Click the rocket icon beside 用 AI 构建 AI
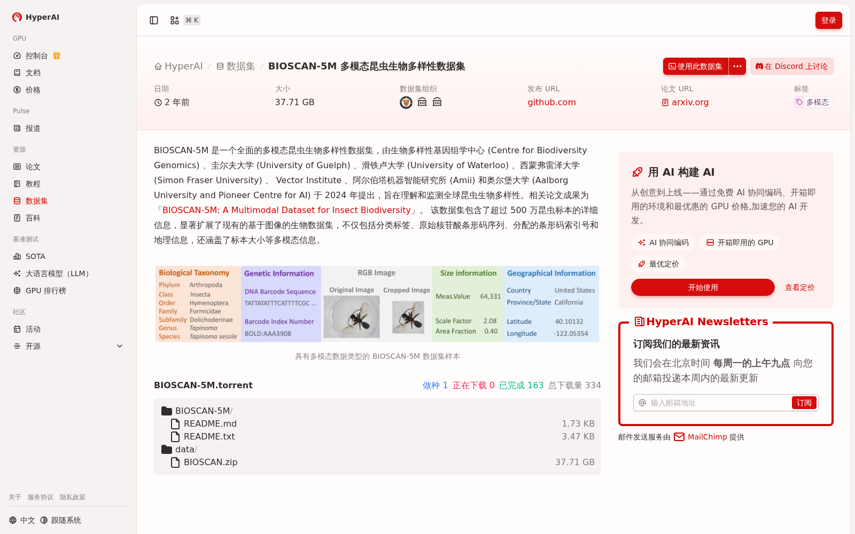 pos(638,172)
